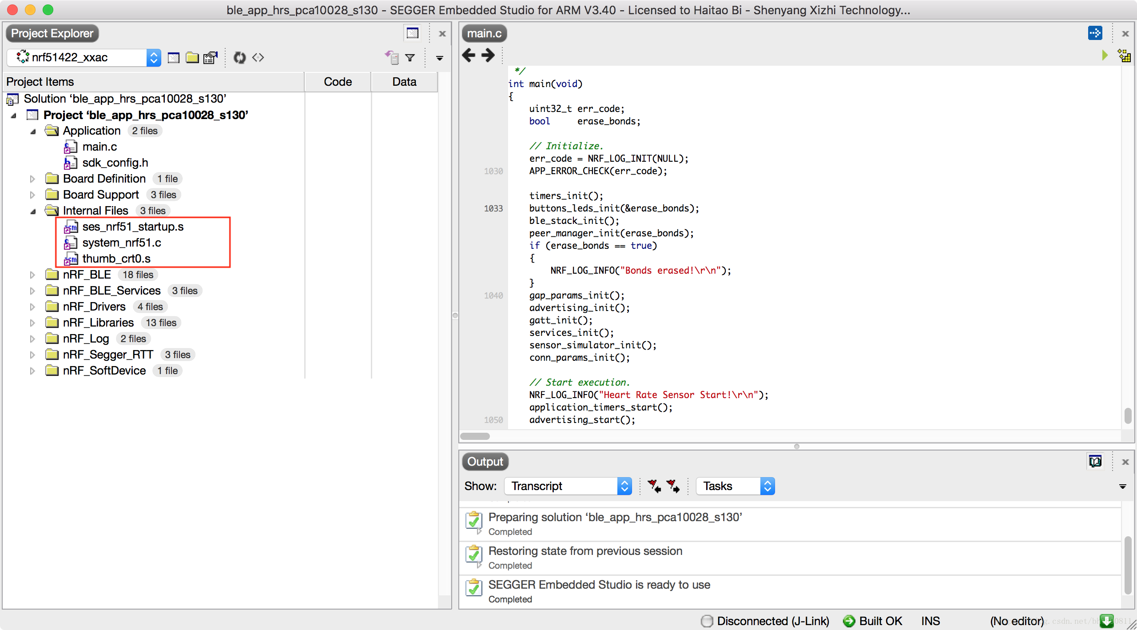Click line number 1040 in the editor gutter
This screenshot has width=1137, height=630.
pos(493,295)
